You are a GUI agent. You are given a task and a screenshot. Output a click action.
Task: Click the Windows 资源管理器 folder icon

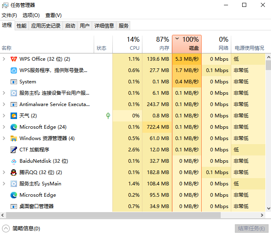pyautogui.click(x=14, y=138)
